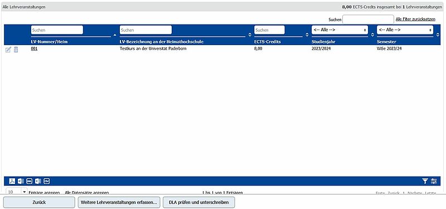Select the 8,00 credits cell
Screen dimensions: 446x209
258,48
